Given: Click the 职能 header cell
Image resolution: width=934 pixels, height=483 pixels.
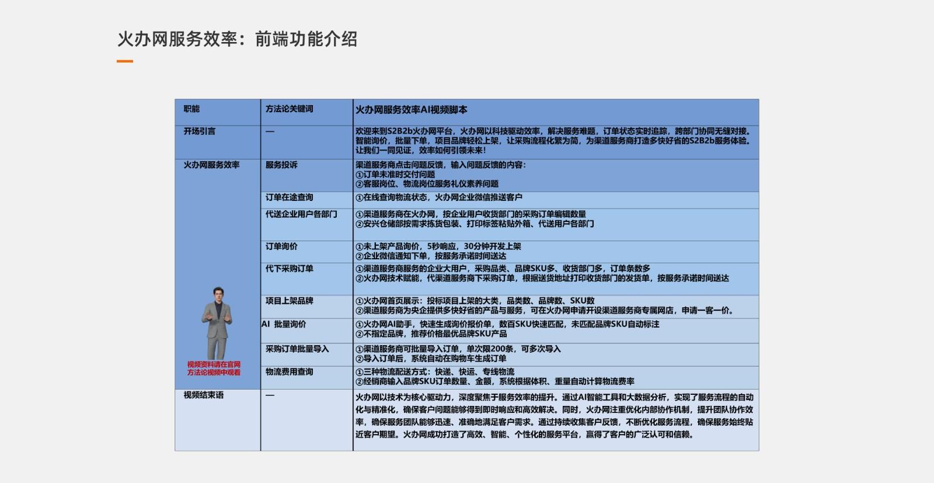Looking at the screenshot, I should click(x=191, y=109).
